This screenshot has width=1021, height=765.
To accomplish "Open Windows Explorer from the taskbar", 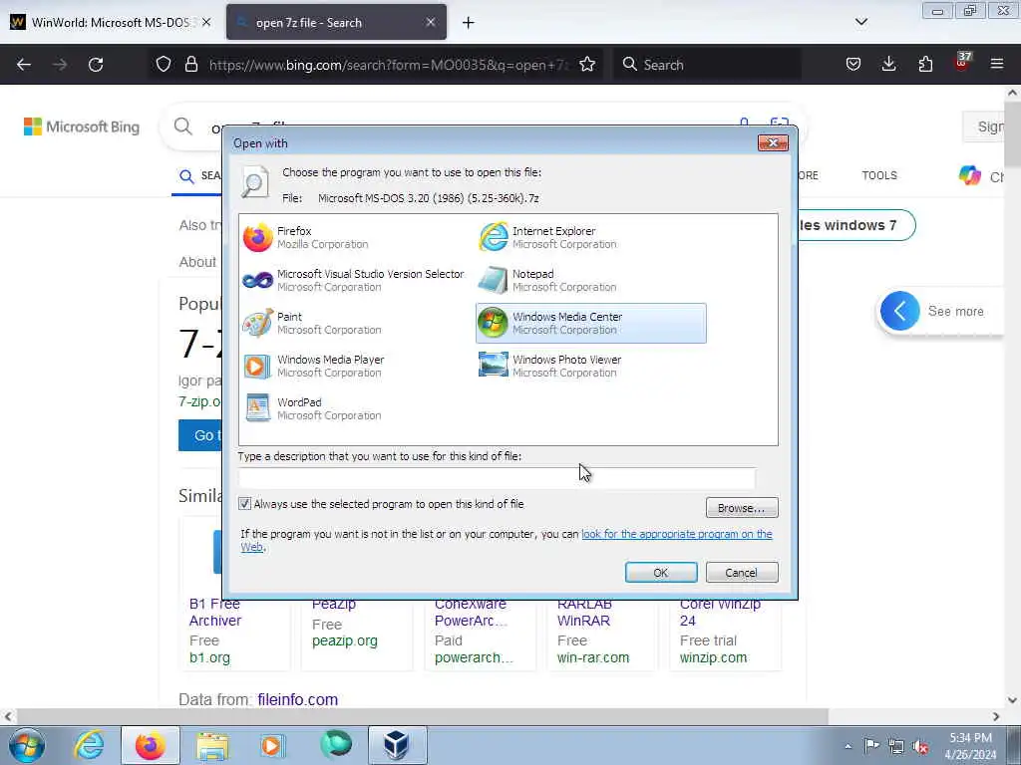I will point(212,745).
